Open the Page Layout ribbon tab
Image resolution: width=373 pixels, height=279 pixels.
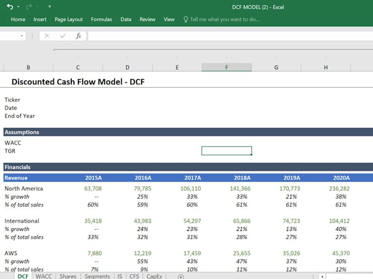[69, 19]
